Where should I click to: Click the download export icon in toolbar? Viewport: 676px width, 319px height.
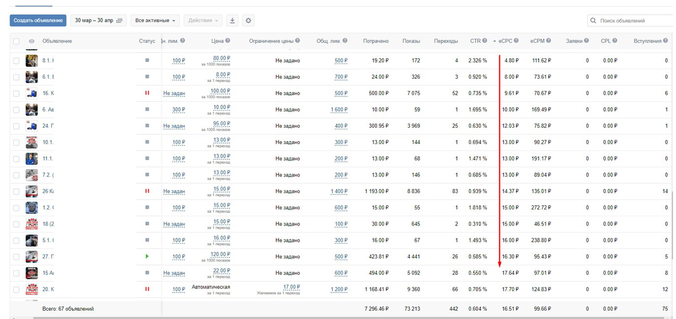(x=232, y=21)
